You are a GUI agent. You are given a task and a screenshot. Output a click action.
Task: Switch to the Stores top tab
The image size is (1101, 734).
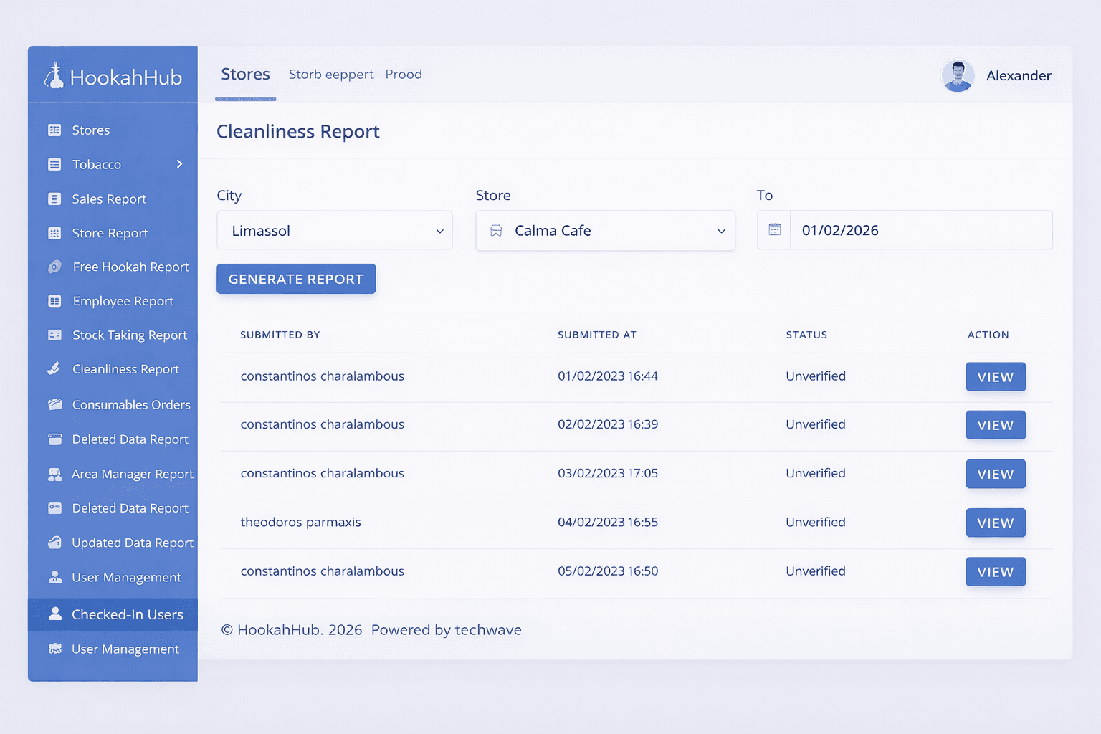click(245, 75)
